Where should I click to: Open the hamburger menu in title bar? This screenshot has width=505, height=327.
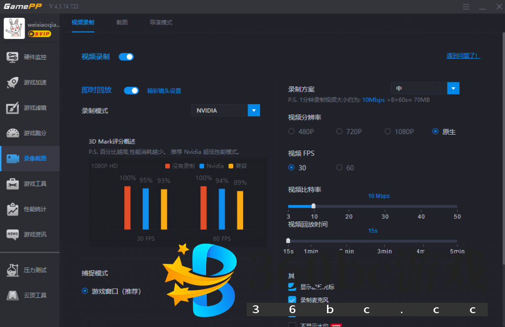click(x=466, y=7)
